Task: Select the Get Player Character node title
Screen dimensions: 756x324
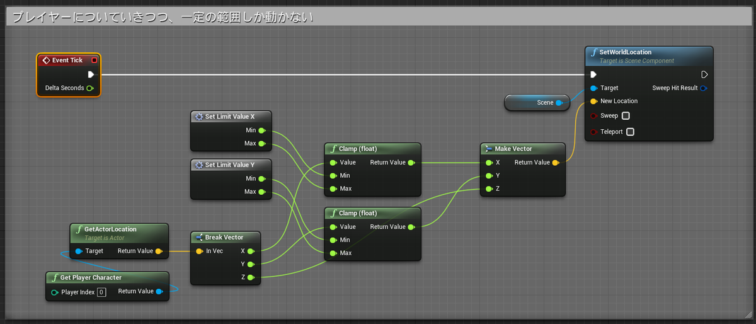Action: point(91,277)
